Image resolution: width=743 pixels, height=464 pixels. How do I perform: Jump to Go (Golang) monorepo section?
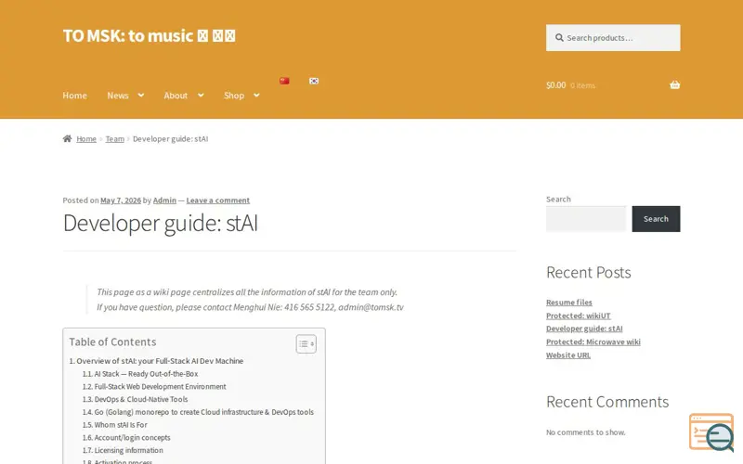click(x=198, y=412)
